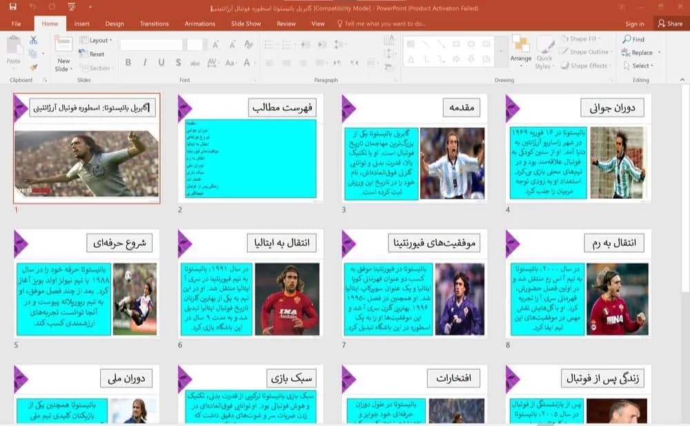
Task: Click Shape Outline
Action: click(586, 52)
